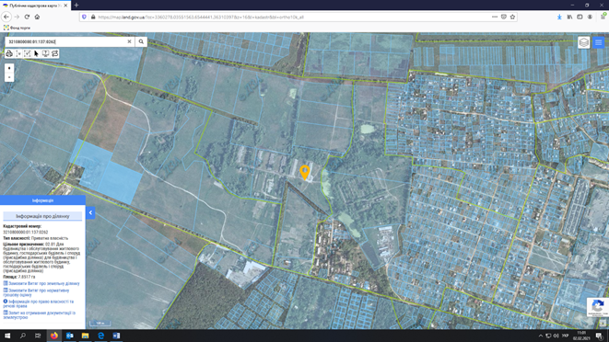Bookmark this page with star icon
The width and height of the screenshot is (609, 342).
512,17
